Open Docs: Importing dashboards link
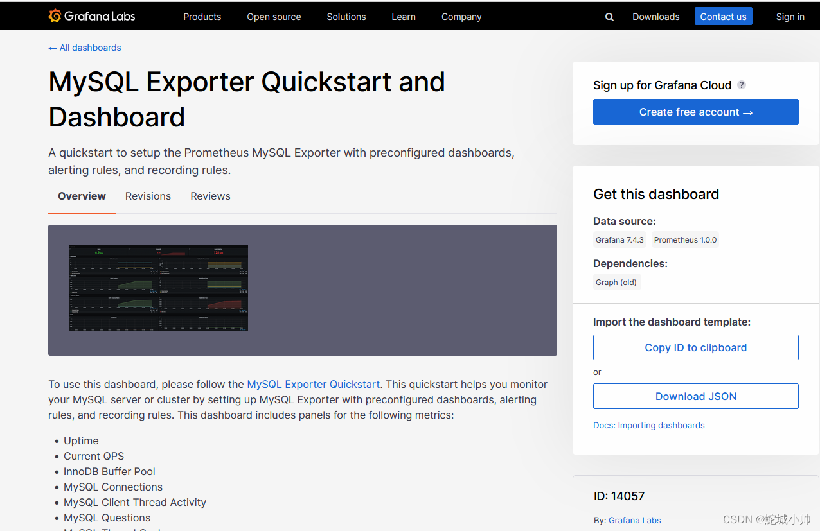This screenshot has height=531, width=820. 648,425
